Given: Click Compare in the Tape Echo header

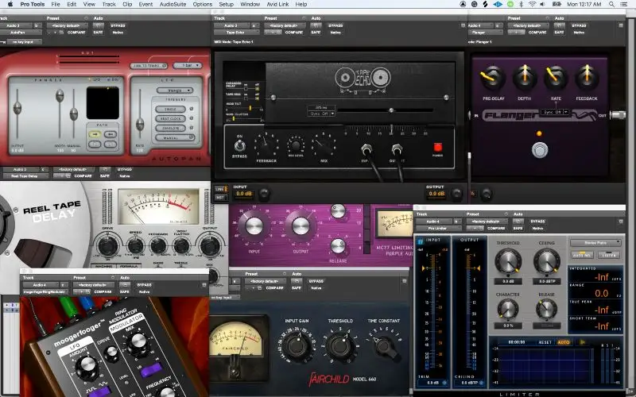Looking at the screenshot, I should pos(294,32).
